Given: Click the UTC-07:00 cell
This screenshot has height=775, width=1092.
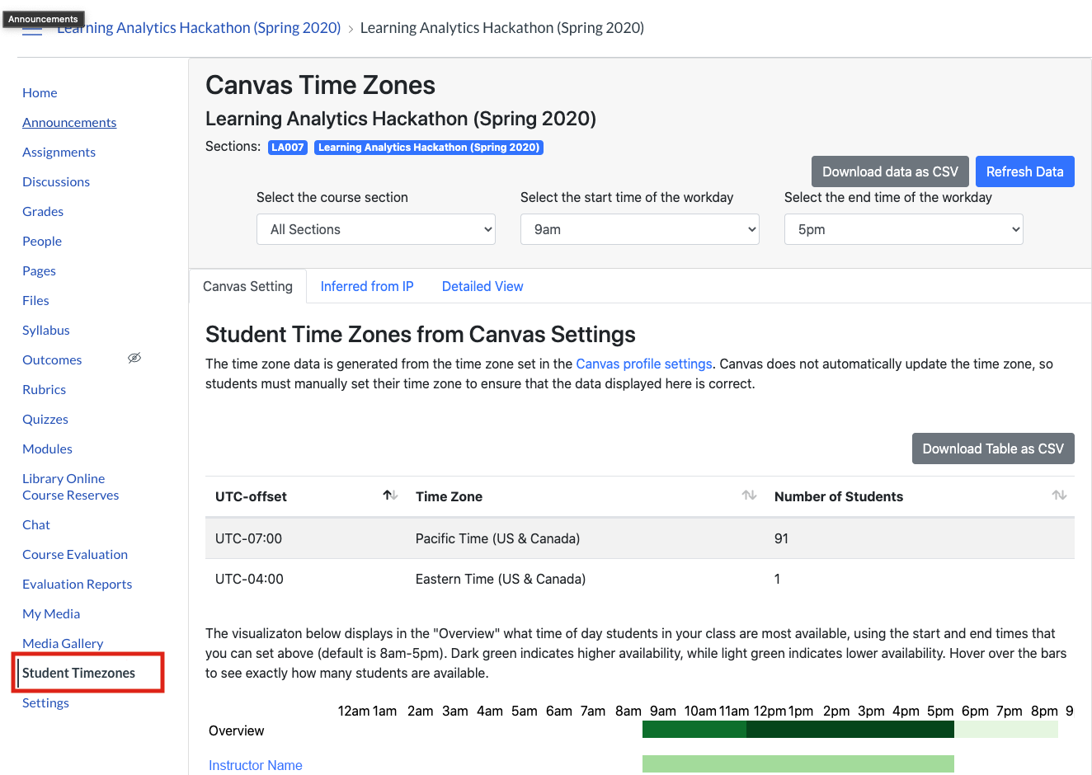Looking at the screenshot, I should point(248,538).
